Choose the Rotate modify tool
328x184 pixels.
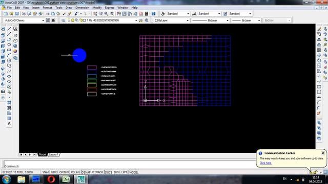tap(319, 60)
